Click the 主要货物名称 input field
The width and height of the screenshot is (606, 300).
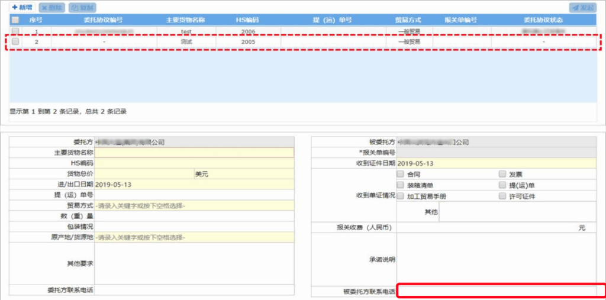(x=194, y=153)
